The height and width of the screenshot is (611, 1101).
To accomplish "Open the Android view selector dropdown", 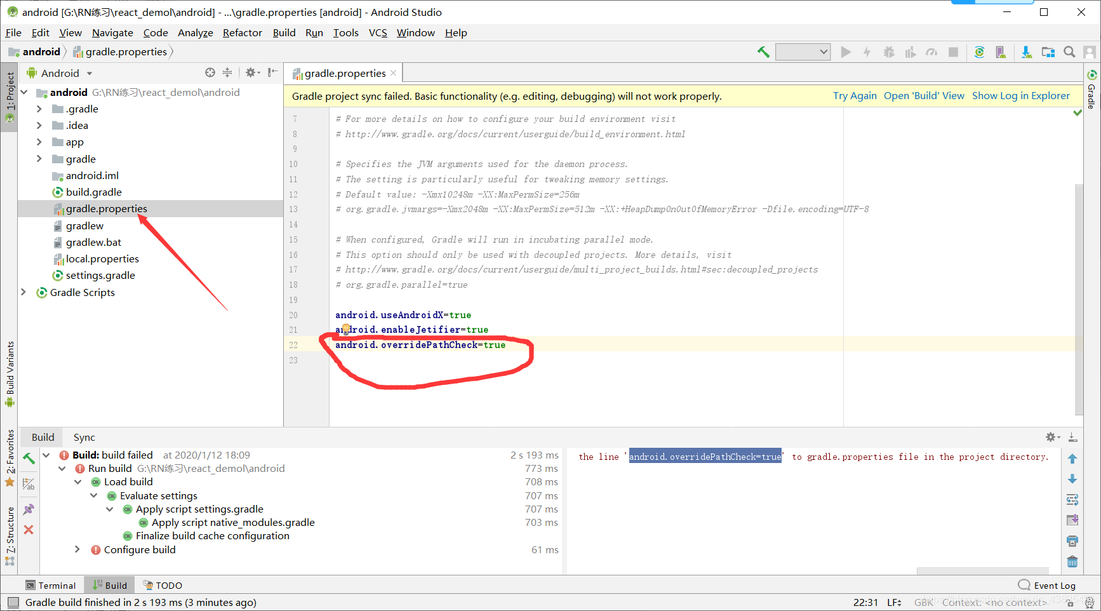I will click(60, 73).
